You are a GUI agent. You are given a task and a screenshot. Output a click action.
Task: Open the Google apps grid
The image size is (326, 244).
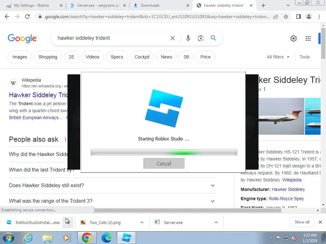point(308,38)
